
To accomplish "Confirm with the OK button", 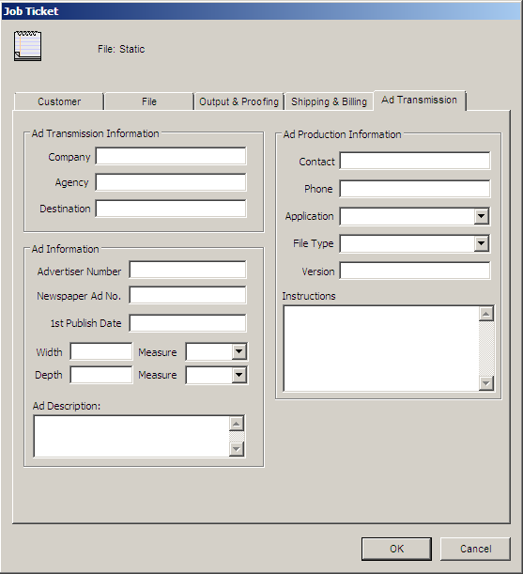I will (396, 549).
